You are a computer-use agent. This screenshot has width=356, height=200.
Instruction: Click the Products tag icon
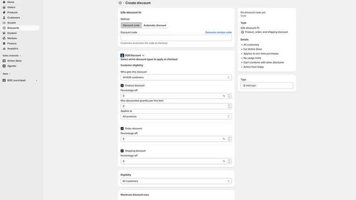tap(4, 12)
